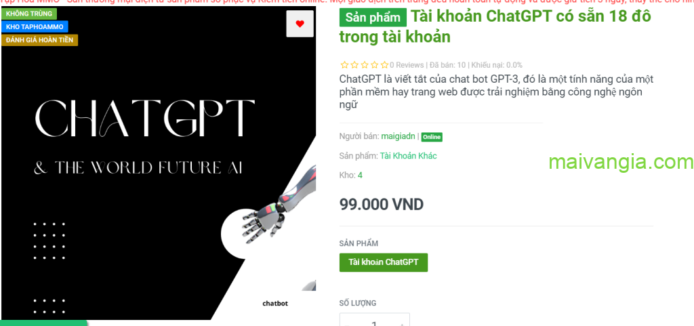
Task: Click the fifth rating star
Action: (385, 65)
